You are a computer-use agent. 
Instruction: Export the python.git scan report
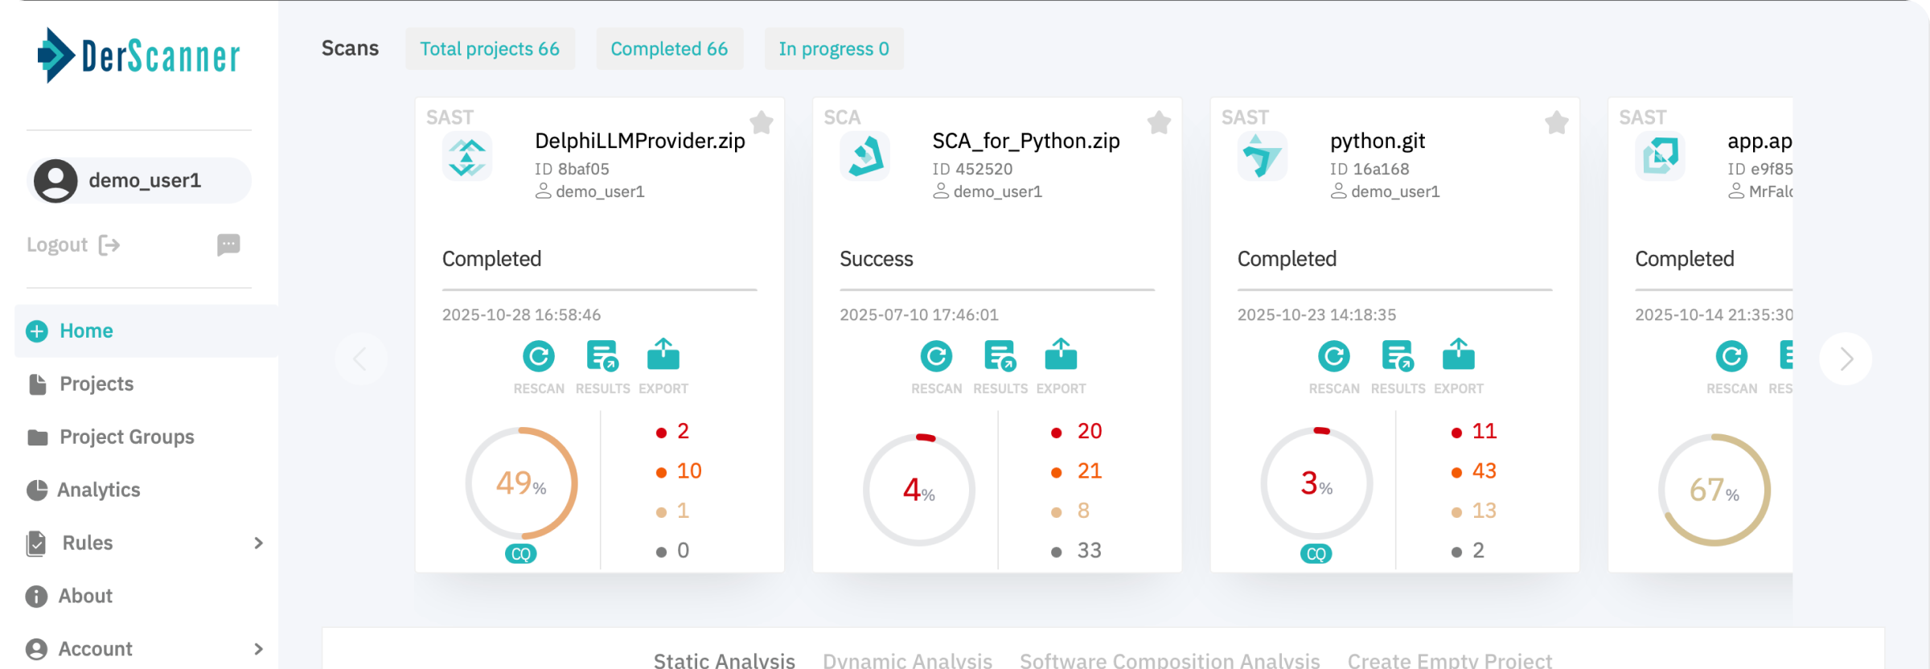pos(1458,357)
